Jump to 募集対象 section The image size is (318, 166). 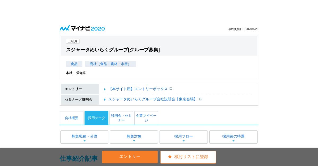(134, 137)
